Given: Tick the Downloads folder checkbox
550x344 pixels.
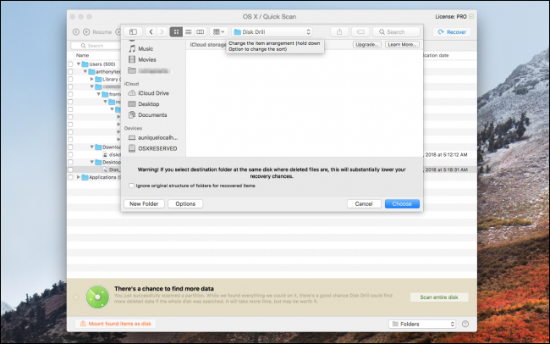Looking at the screenshot, I should (70, 147).
